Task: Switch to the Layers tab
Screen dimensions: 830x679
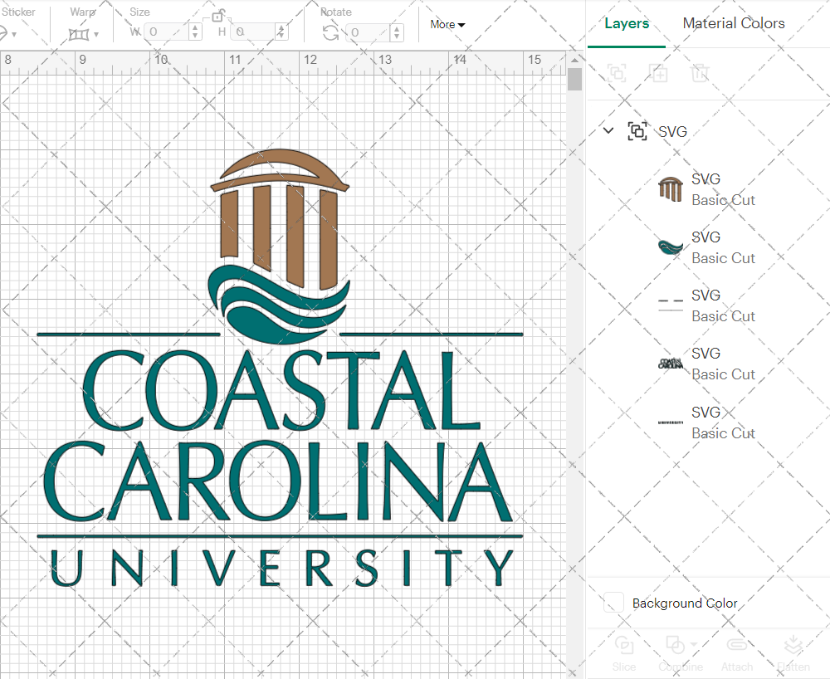Action: click(627, 23)
